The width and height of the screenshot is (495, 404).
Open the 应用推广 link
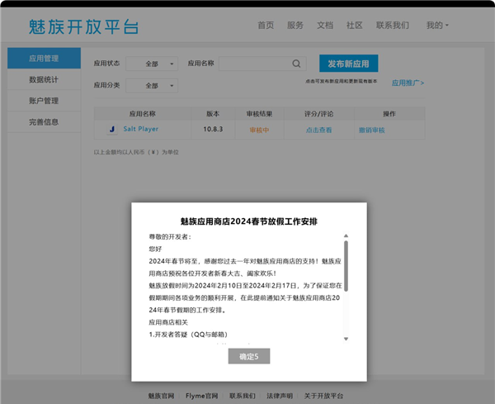[x=408, y=83]
